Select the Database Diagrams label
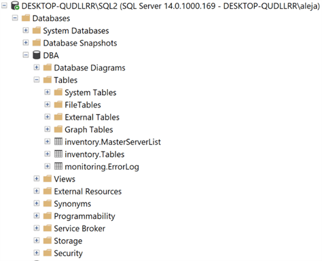 coord(90,68)
